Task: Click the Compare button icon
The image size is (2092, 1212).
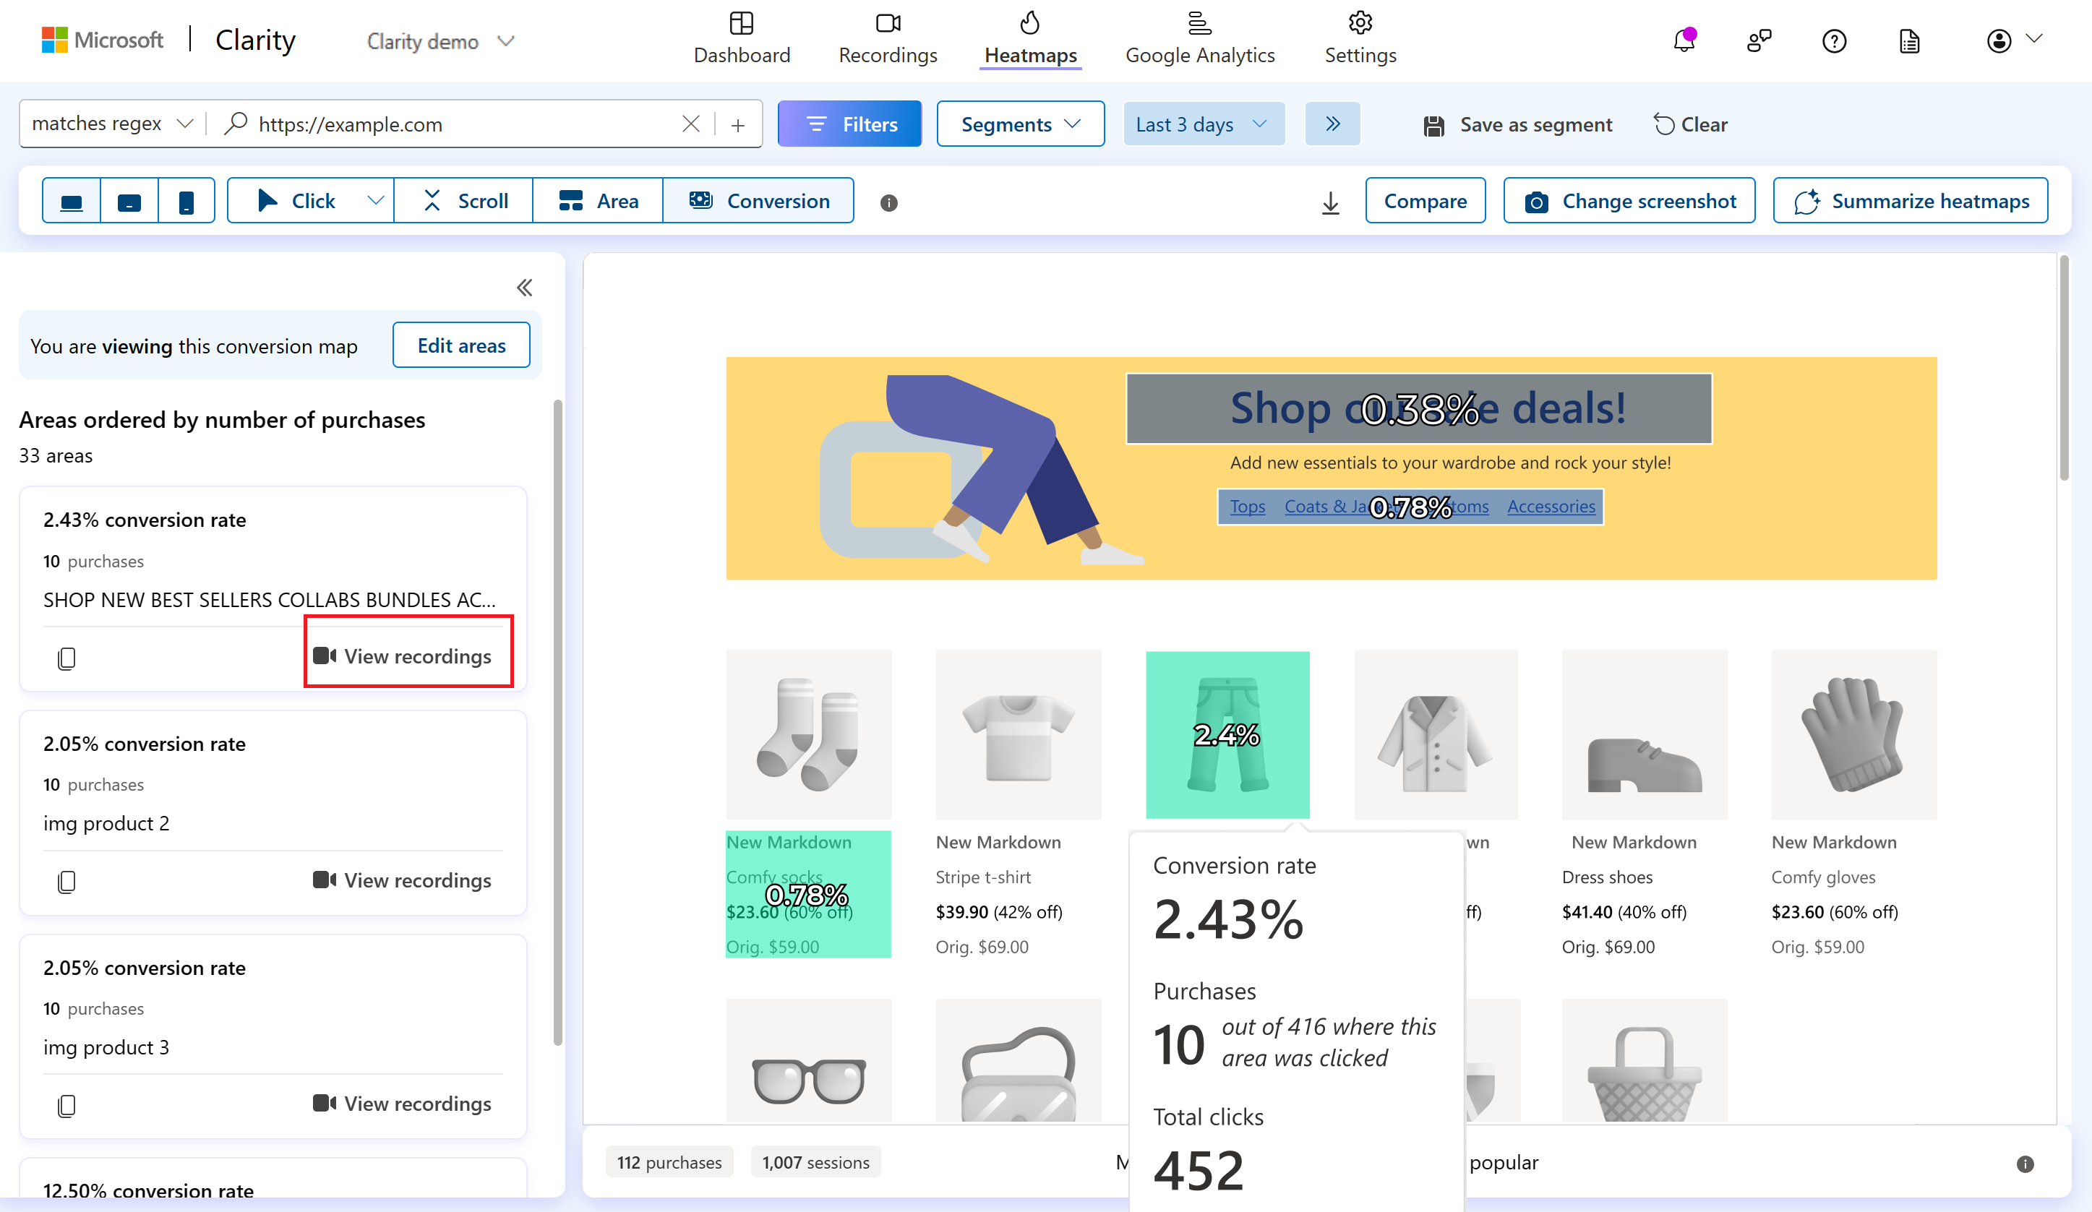Action: tap(1426, 201)
